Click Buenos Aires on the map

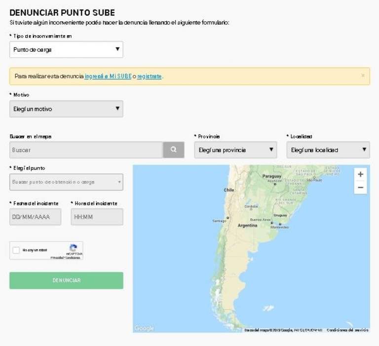[x=271, y=222]
